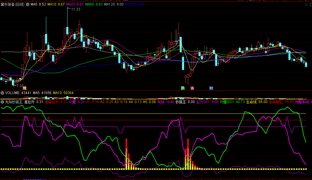Click volume MA10: 59364 label
Image resolution: width=312 pixels, height=180 pixels.
click(63, 93)
